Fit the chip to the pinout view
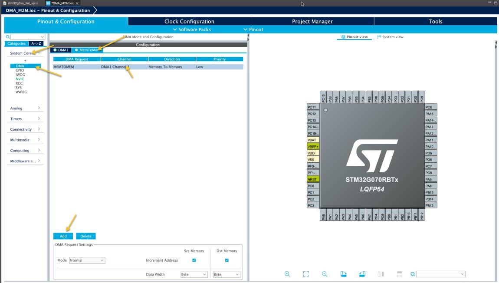This screenshot has height=283, width=499. (x=306, y=274)
